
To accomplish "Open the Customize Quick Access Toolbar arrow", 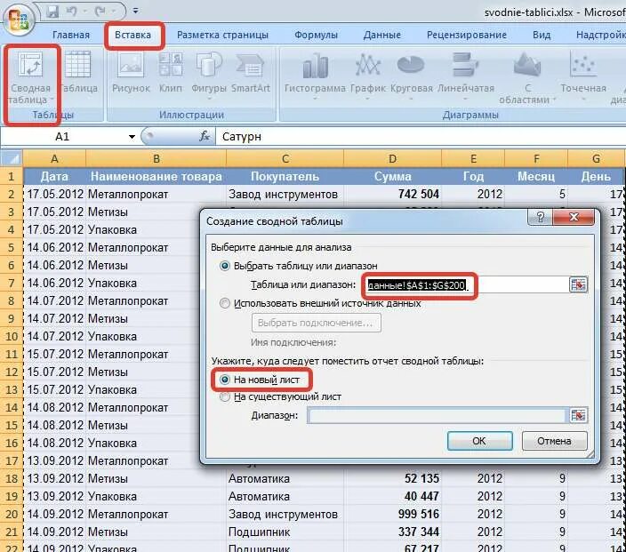I will 136,12.
